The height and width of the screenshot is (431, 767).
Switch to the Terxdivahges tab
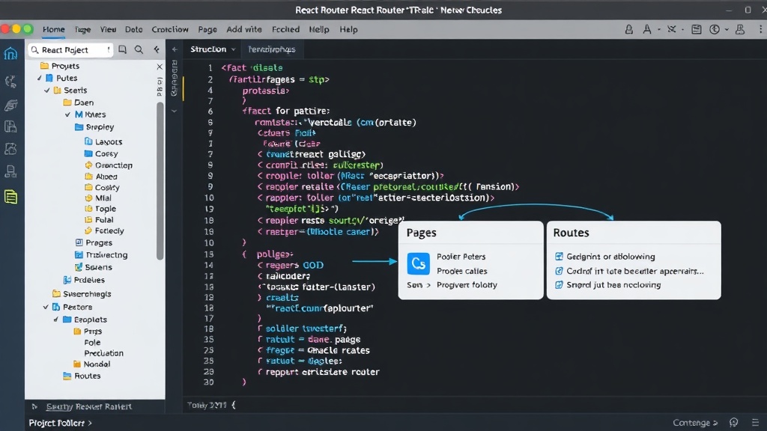click(x=271, y=49)
